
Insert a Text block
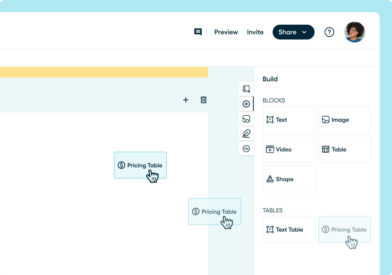[289, 120]
